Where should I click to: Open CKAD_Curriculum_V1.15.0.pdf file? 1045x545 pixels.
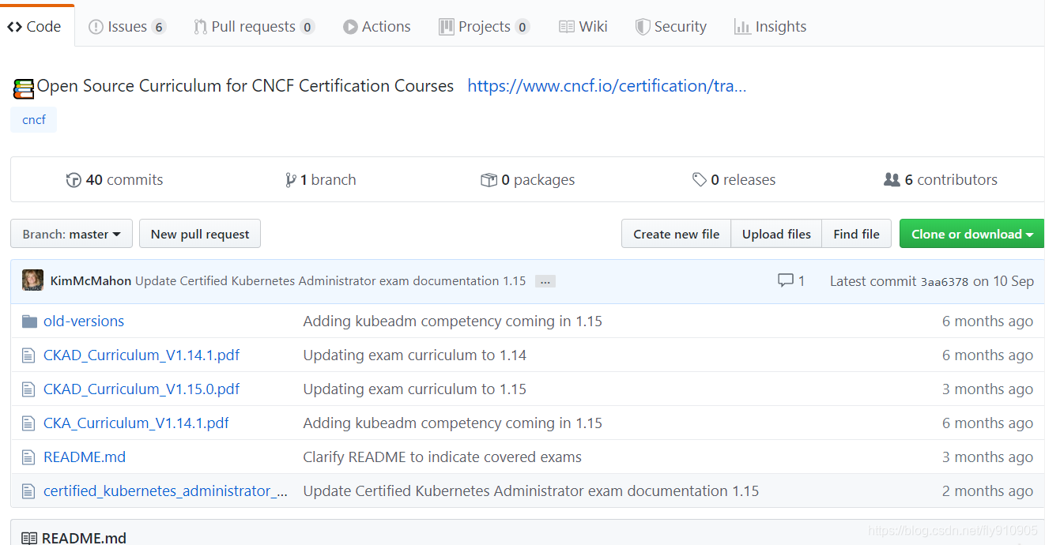141,389
